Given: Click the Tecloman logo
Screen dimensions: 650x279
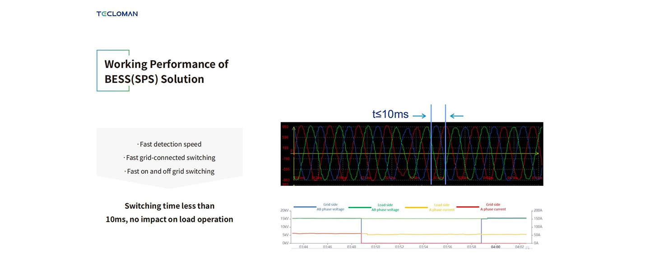Looking at the screenshot, I should click(116, 13).
